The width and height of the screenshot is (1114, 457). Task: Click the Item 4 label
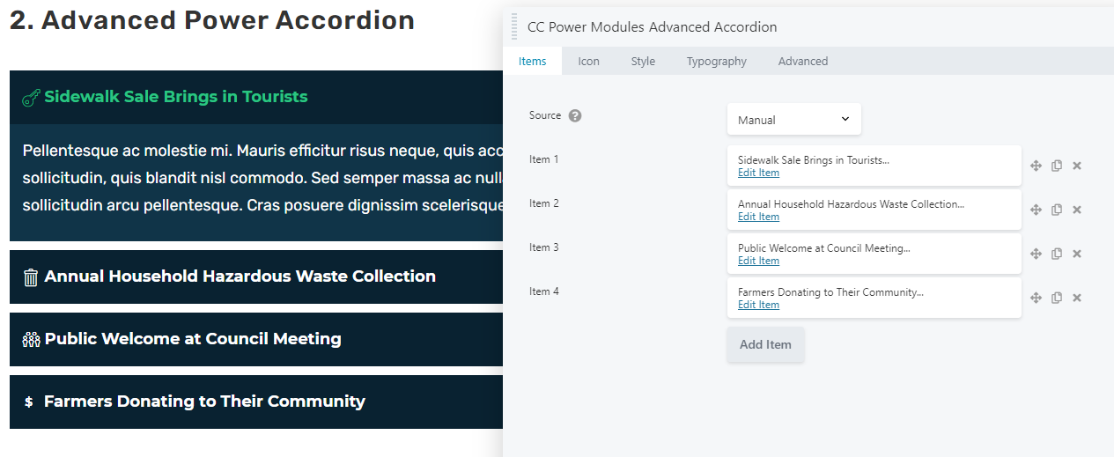pos(544,291)
